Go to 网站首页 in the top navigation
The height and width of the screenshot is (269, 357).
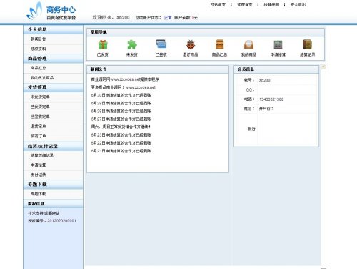(218, 4)
